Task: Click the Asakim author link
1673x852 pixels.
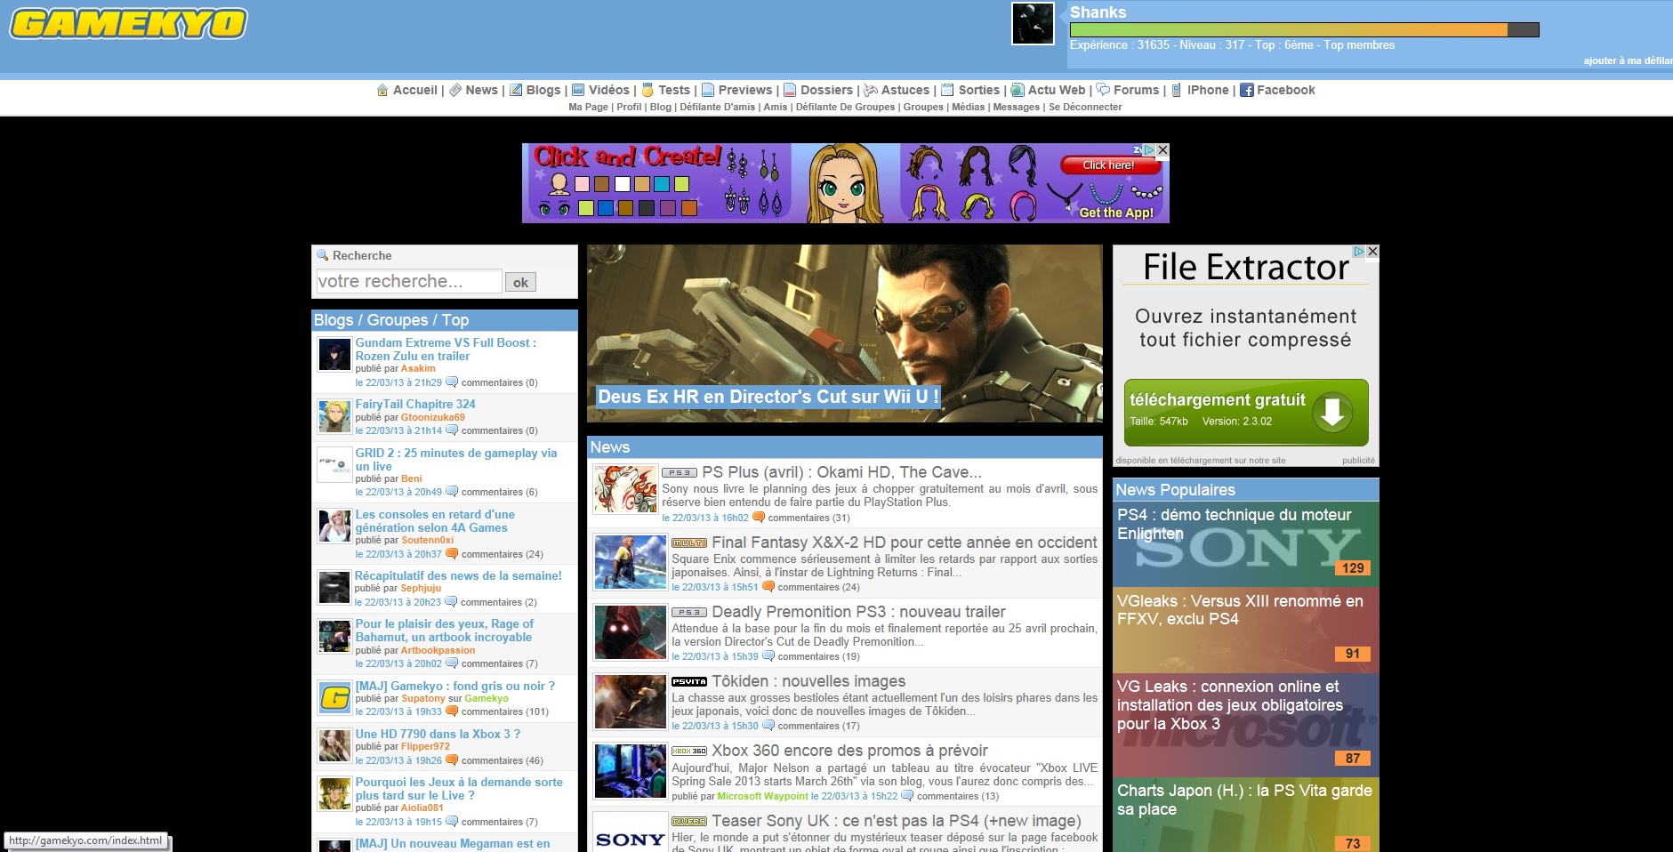Action: pyautogui.click(x=418, y=369)
